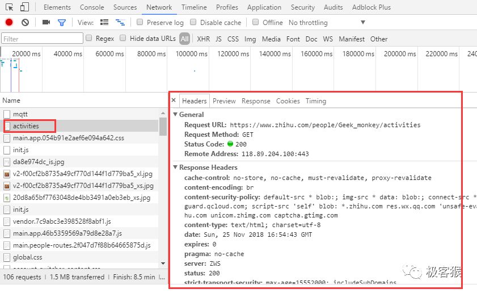Viewport: 477px width, 293px height.
Task: Open the Audits tab
Action: tap(333, 7)
